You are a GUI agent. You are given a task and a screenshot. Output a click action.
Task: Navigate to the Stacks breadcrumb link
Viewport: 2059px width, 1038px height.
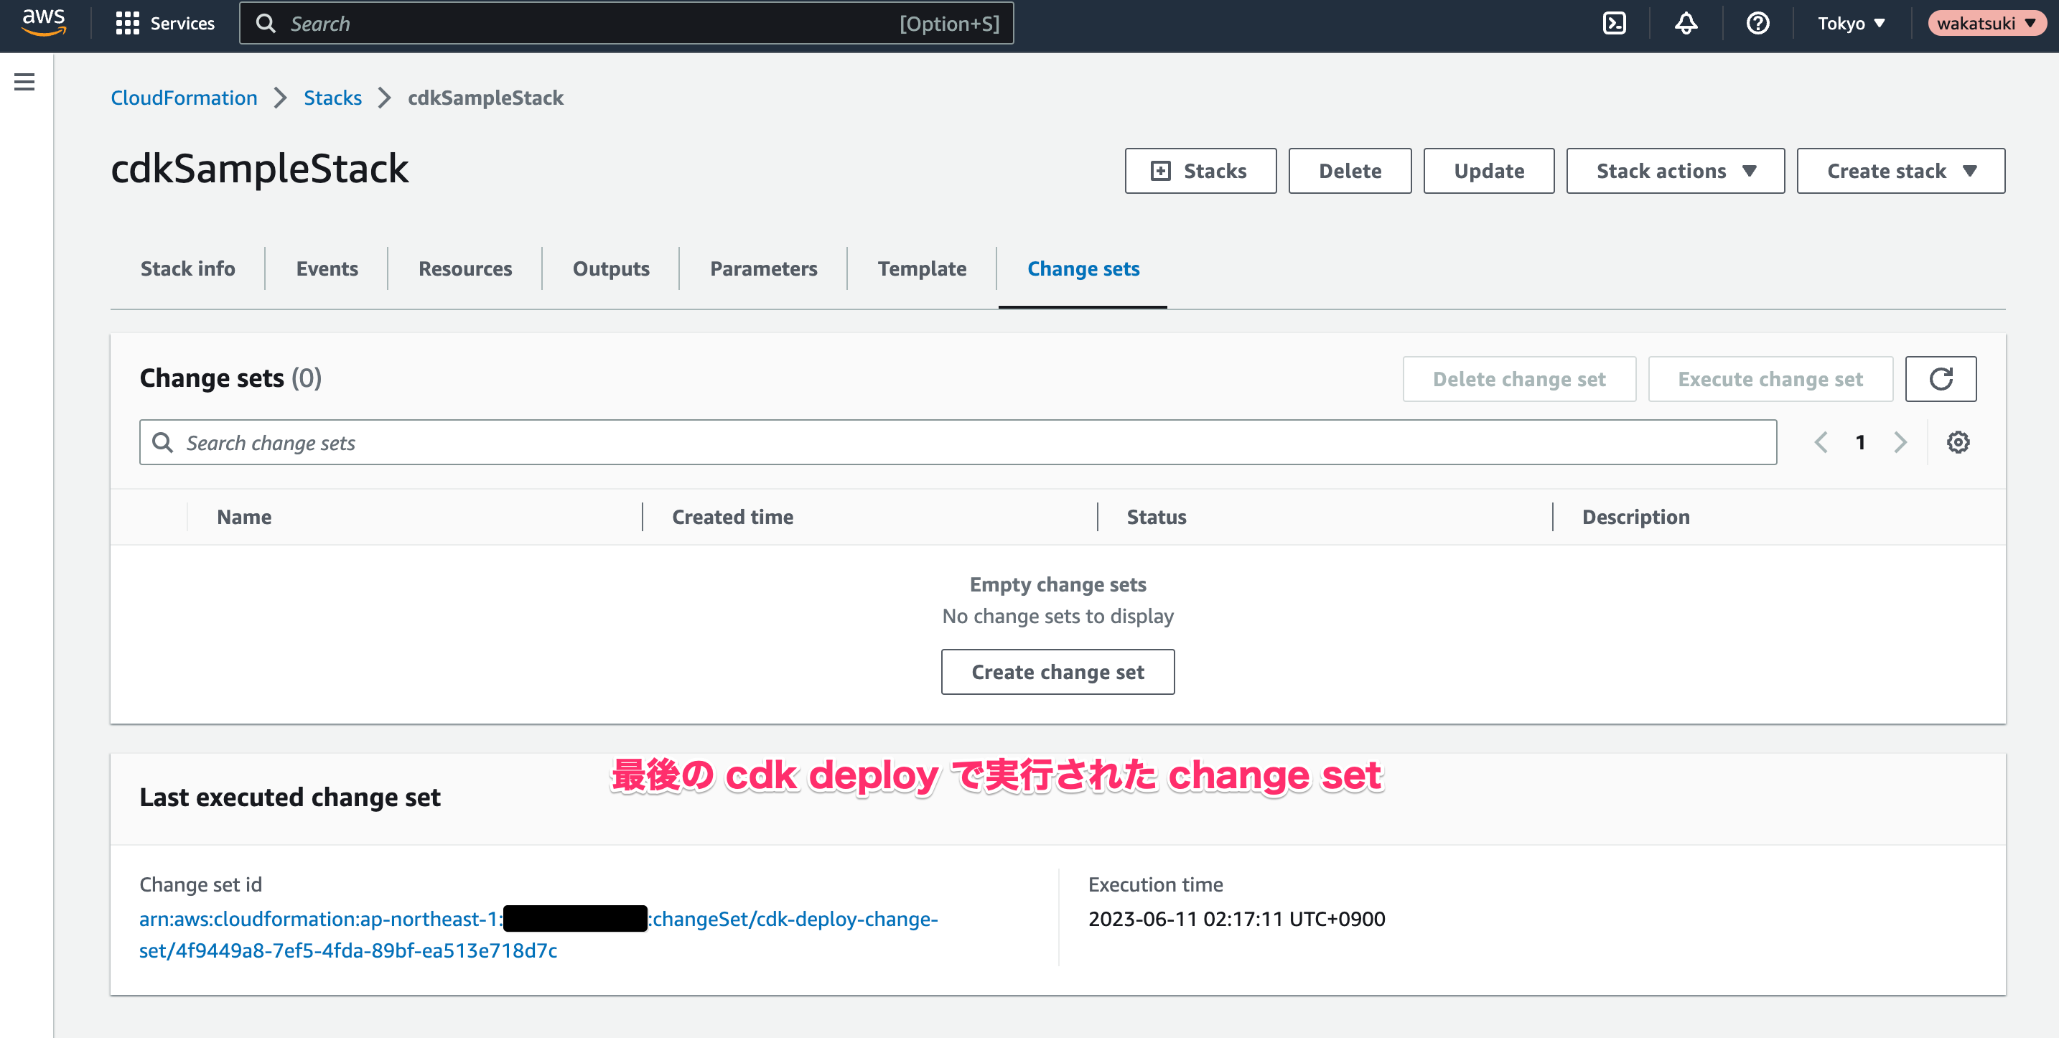(x=332, y=98)
